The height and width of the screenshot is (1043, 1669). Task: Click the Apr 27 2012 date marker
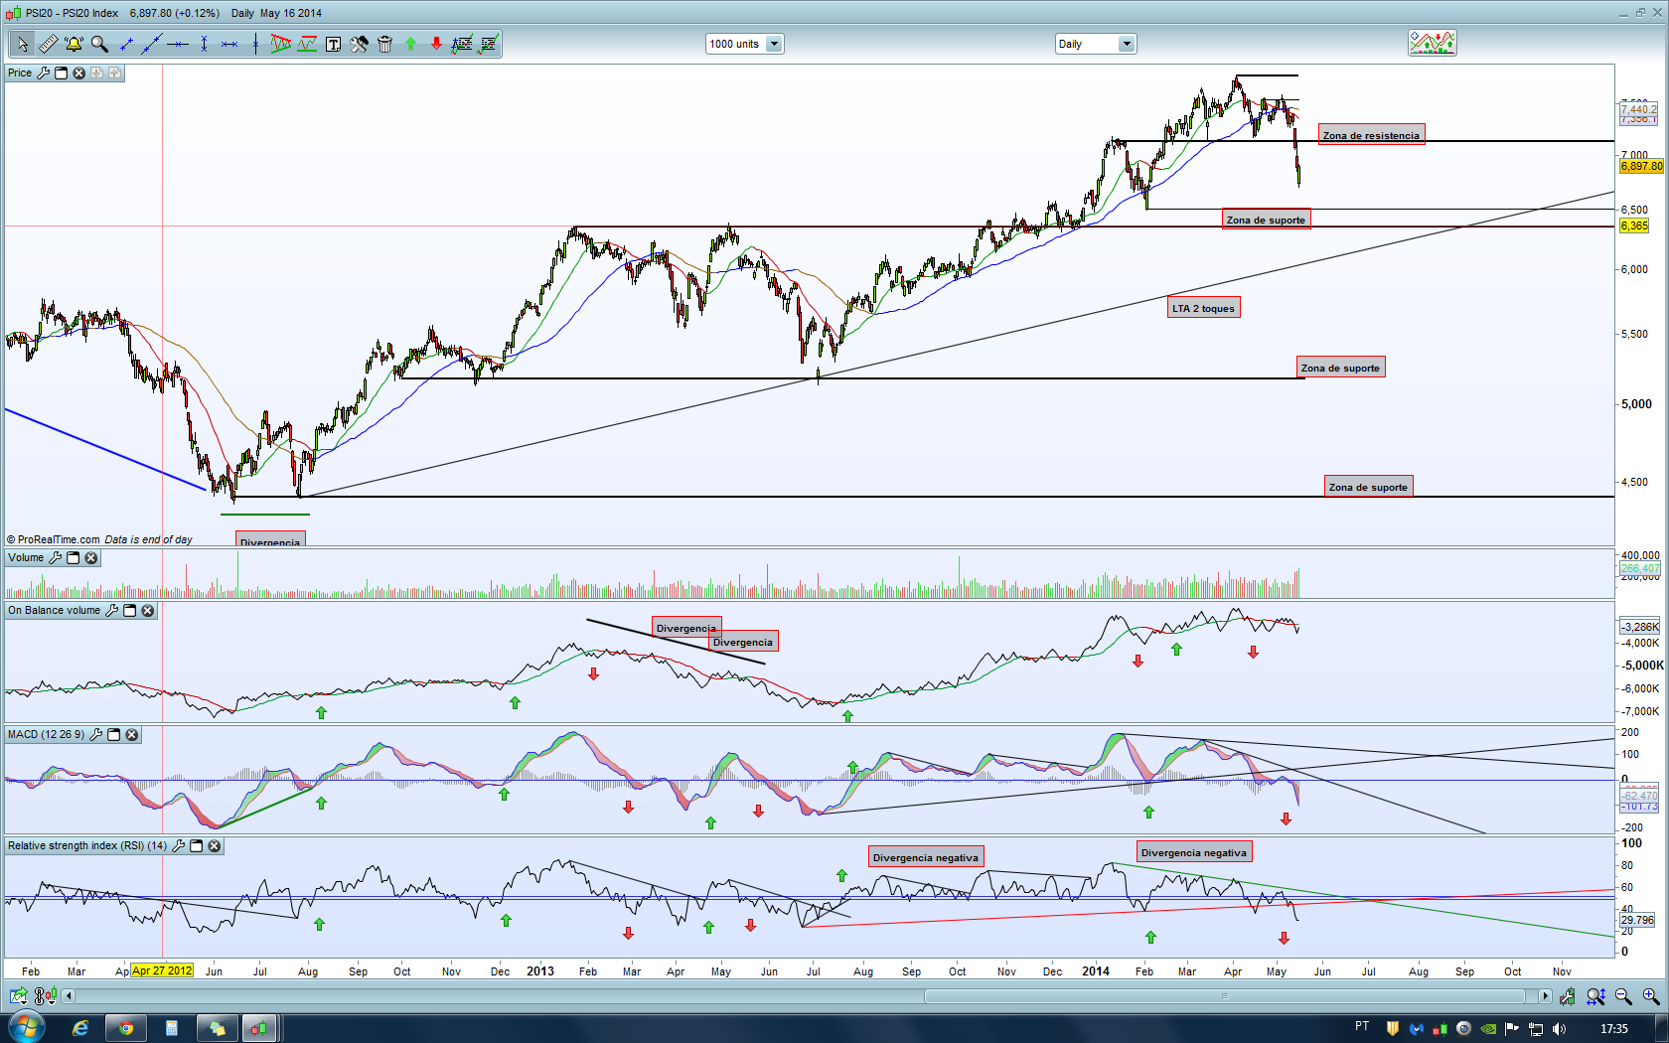click(x=161, y=970)
